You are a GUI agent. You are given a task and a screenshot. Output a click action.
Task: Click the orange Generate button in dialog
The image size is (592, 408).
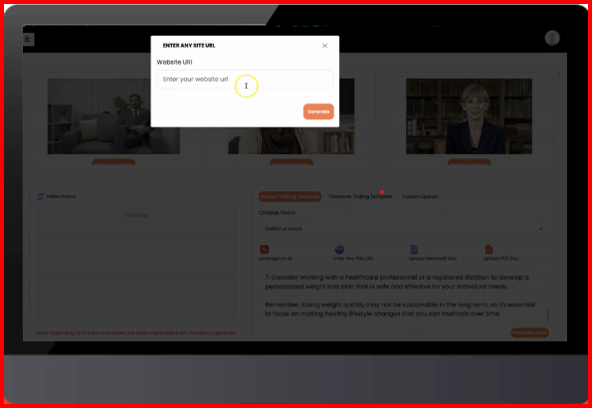tap(318, 111)
